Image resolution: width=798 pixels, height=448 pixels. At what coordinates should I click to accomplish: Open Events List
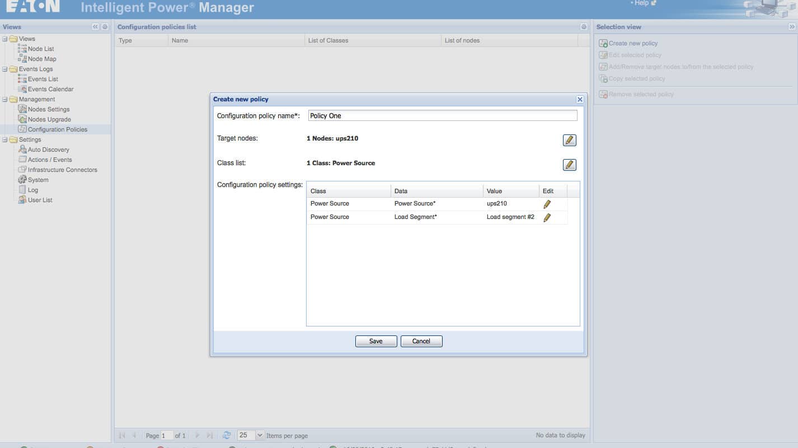[x=43, y=79]
